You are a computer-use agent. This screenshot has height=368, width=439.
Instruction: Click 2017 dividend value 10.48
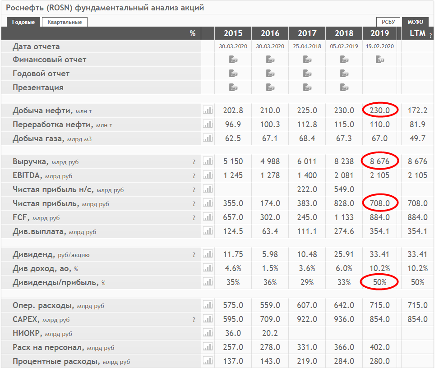coord(307,254)
